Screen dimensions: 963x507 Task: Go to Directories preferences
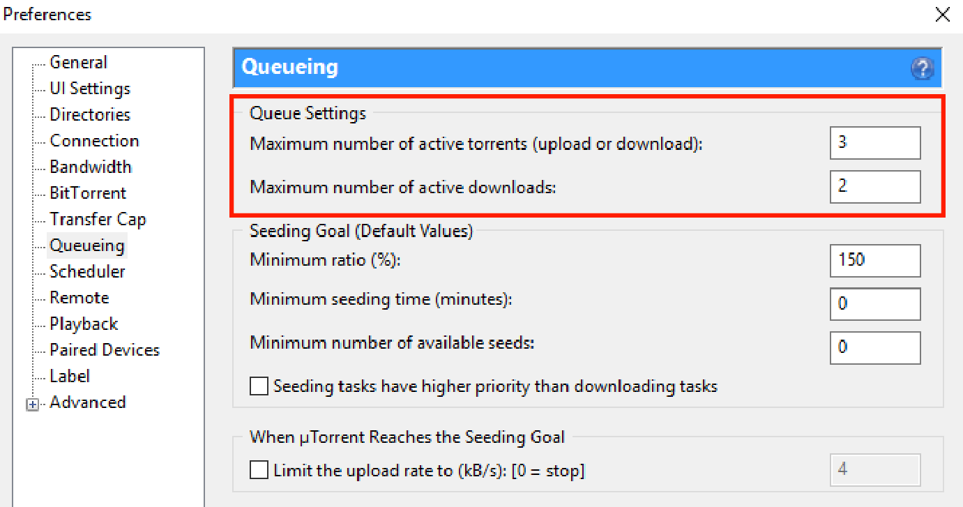(x=90, y=115)
